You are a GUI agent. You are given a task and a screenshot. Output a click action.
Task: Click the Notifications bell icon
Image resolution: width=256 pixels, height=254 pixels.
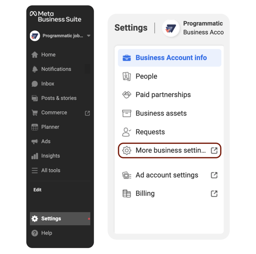tap(35, 69)
